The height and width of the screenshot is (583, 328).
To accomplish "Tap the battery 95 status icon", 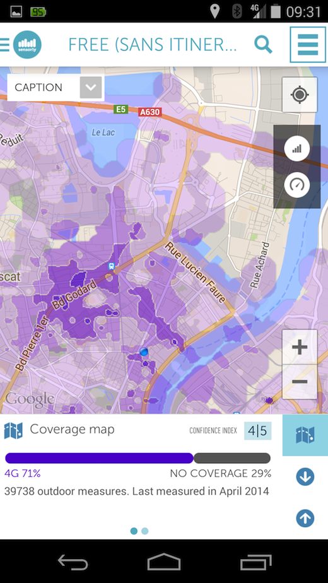I will coord(38,12).
